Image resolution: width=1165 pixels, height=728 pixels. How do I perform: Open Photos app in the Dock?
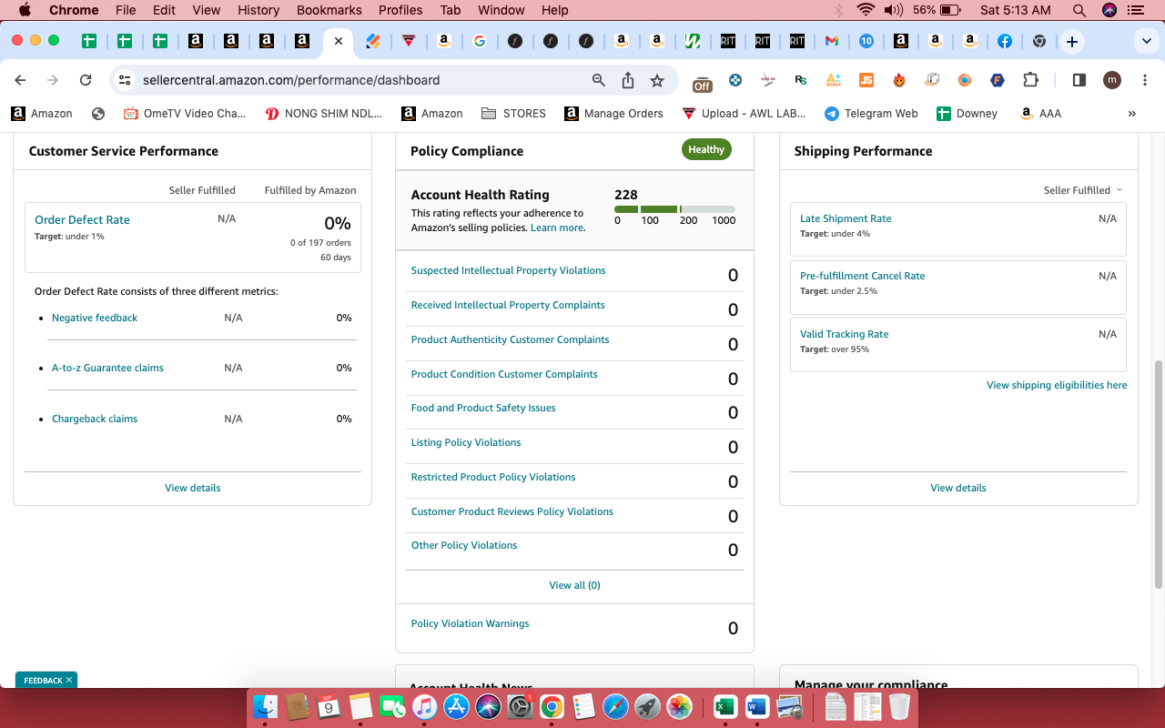pos(679,707)
